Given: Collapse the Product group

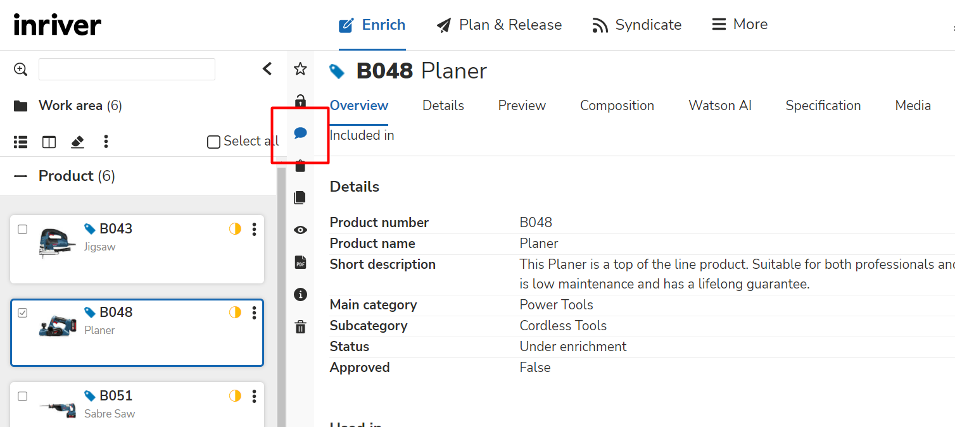Looking at the screenshot, I should click(x=21, y=176).
